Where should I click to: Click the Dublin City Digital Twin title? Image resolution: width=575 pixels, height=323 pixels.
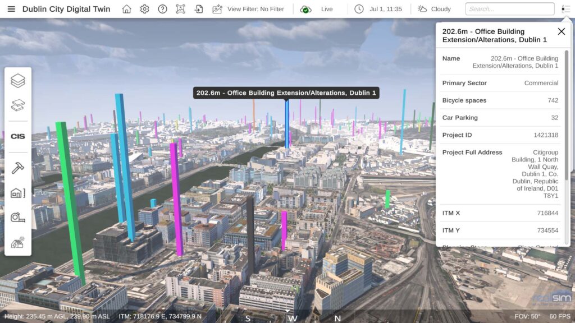66,9
